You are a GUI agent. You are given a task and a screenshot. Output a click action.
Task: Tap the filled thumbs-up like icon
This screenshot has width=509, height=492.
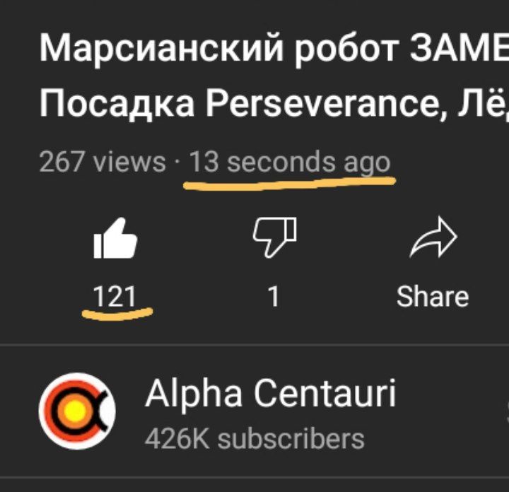click(115, 238)
